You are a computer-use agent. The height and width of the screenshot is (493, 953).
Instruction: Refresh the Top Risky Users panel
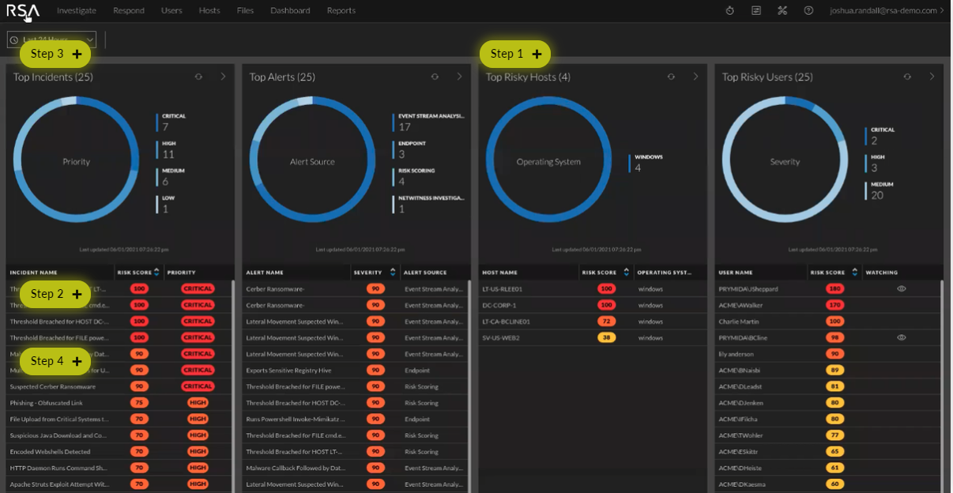pos(906,77)
